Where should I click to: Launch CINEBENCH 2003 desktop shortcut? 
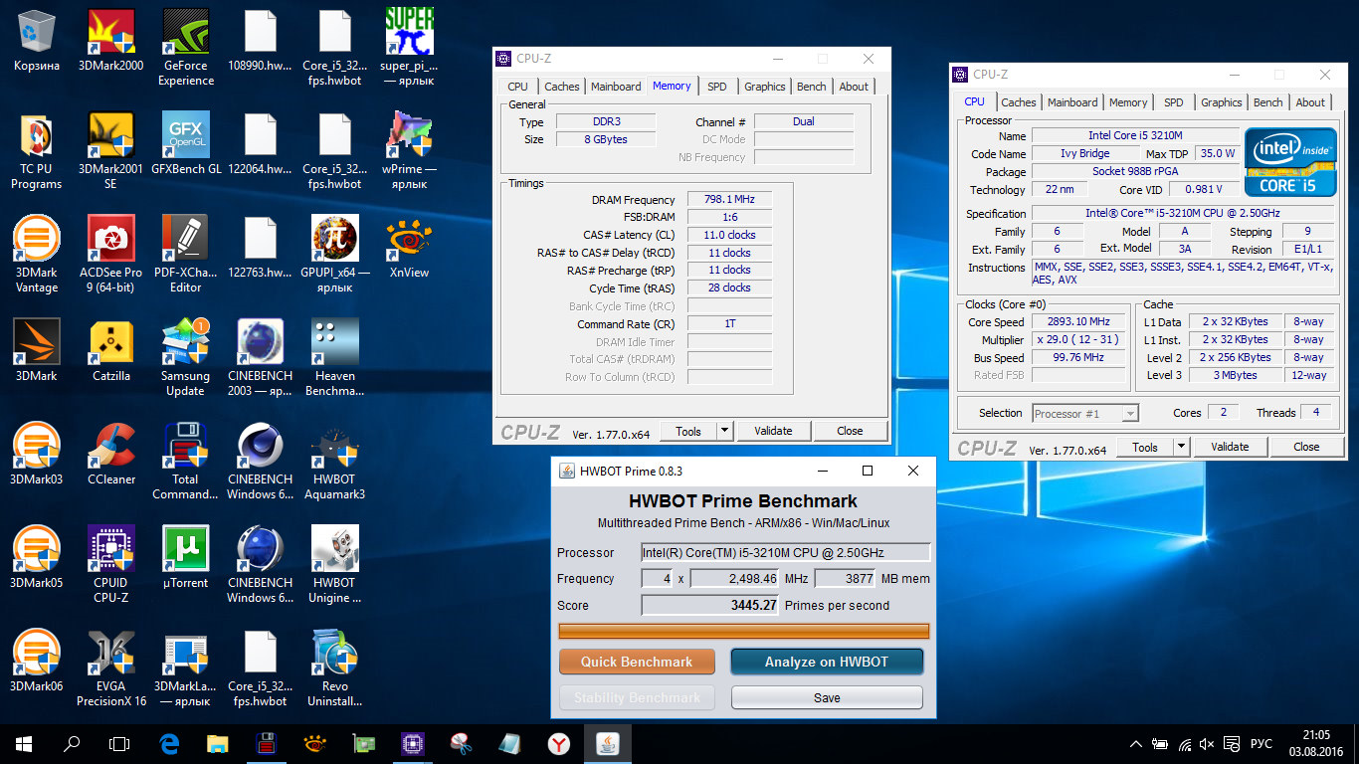(x=260, y=358)
